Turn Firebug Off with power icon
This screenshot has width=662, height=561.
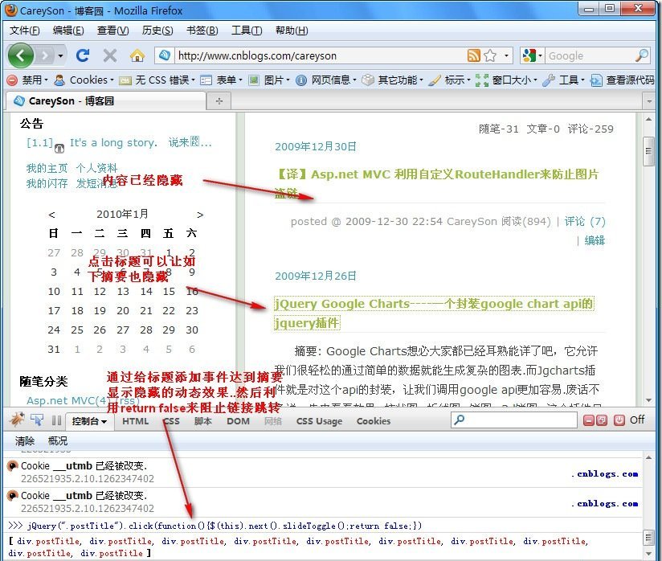click(619, 420)
